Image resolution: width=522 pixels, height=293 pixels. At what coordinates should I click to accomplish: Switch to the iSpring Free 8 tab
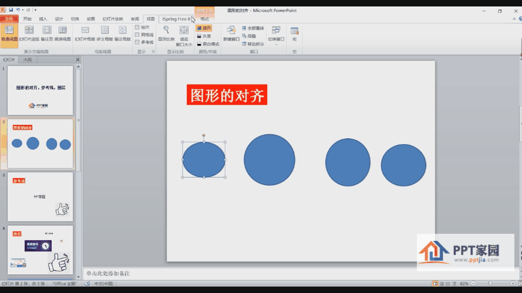coord(176,19)
